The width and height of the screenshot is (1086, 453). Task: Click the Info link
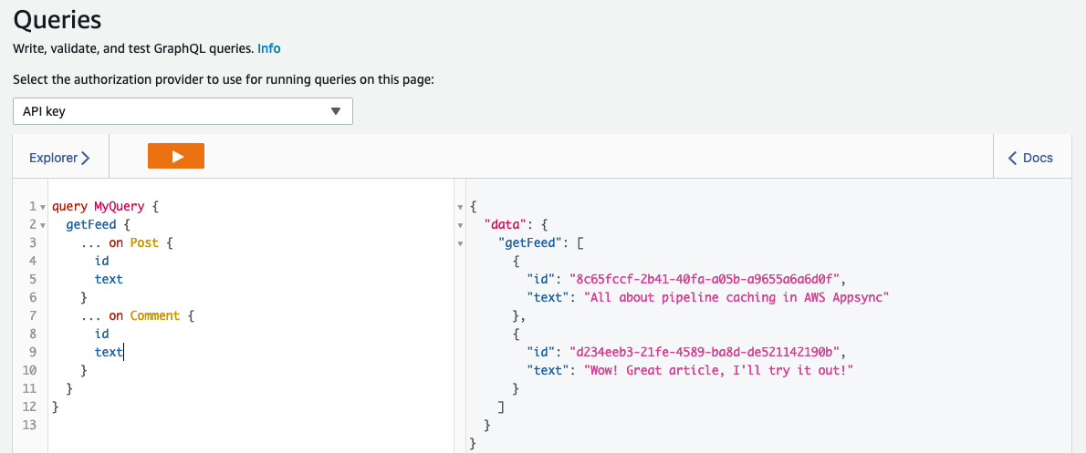pyautogui.click(x=268, y=48)
